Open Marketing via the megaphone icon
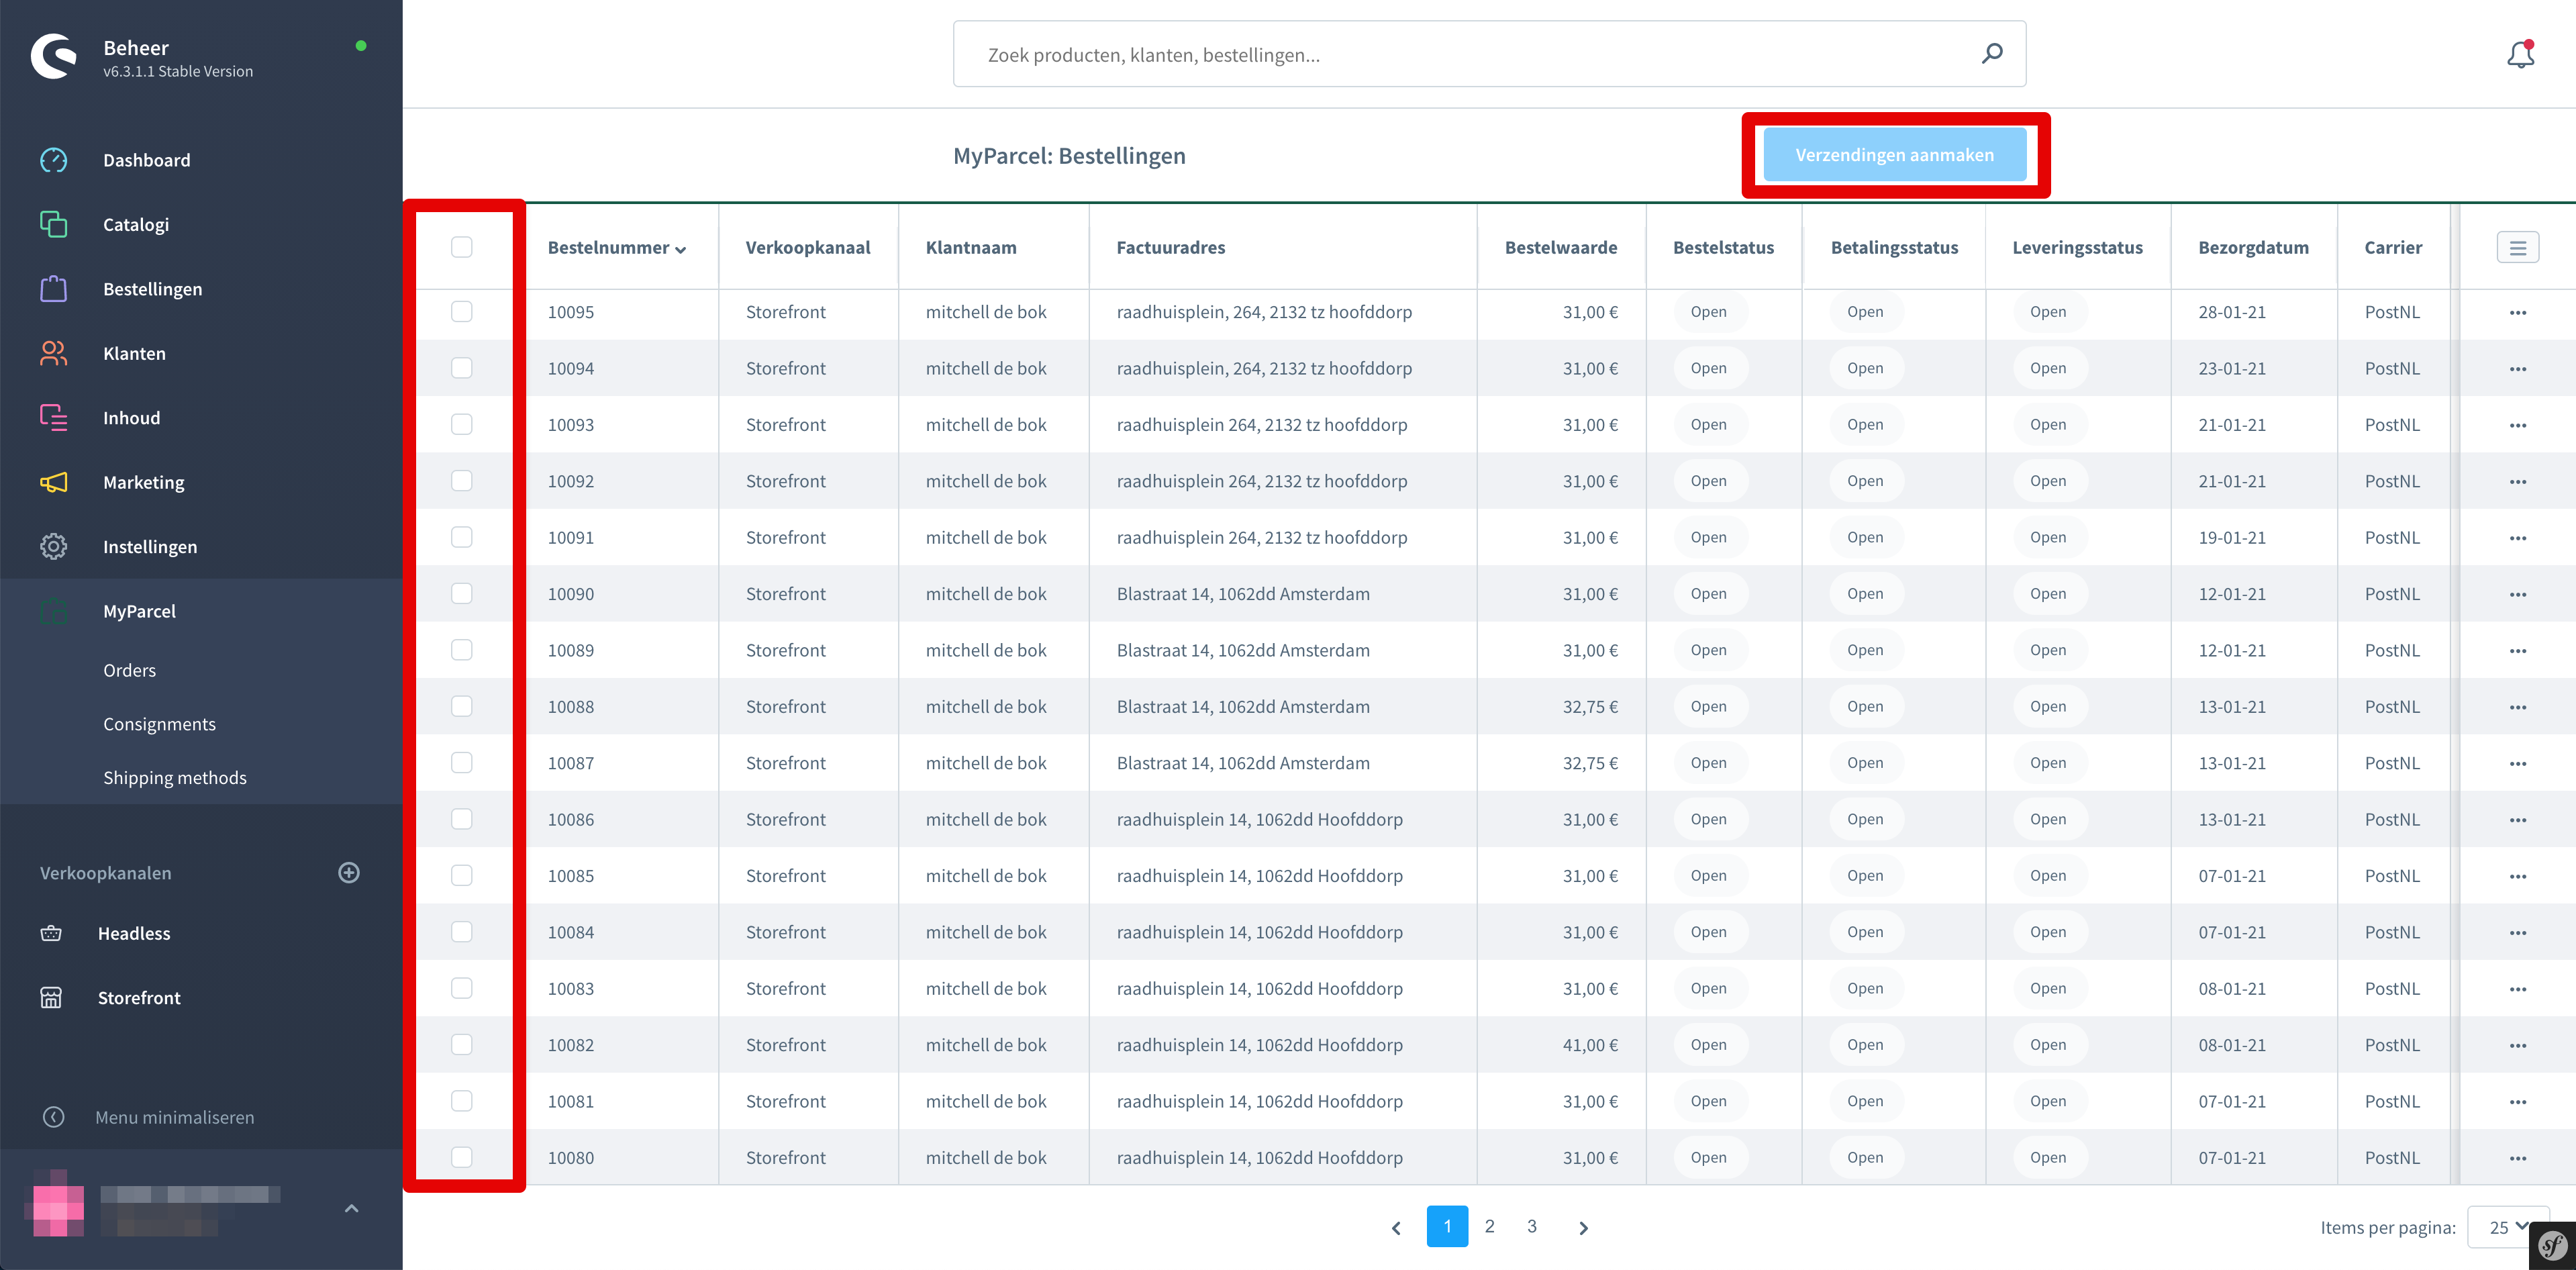2576x1270 pixels. [53, 481]
